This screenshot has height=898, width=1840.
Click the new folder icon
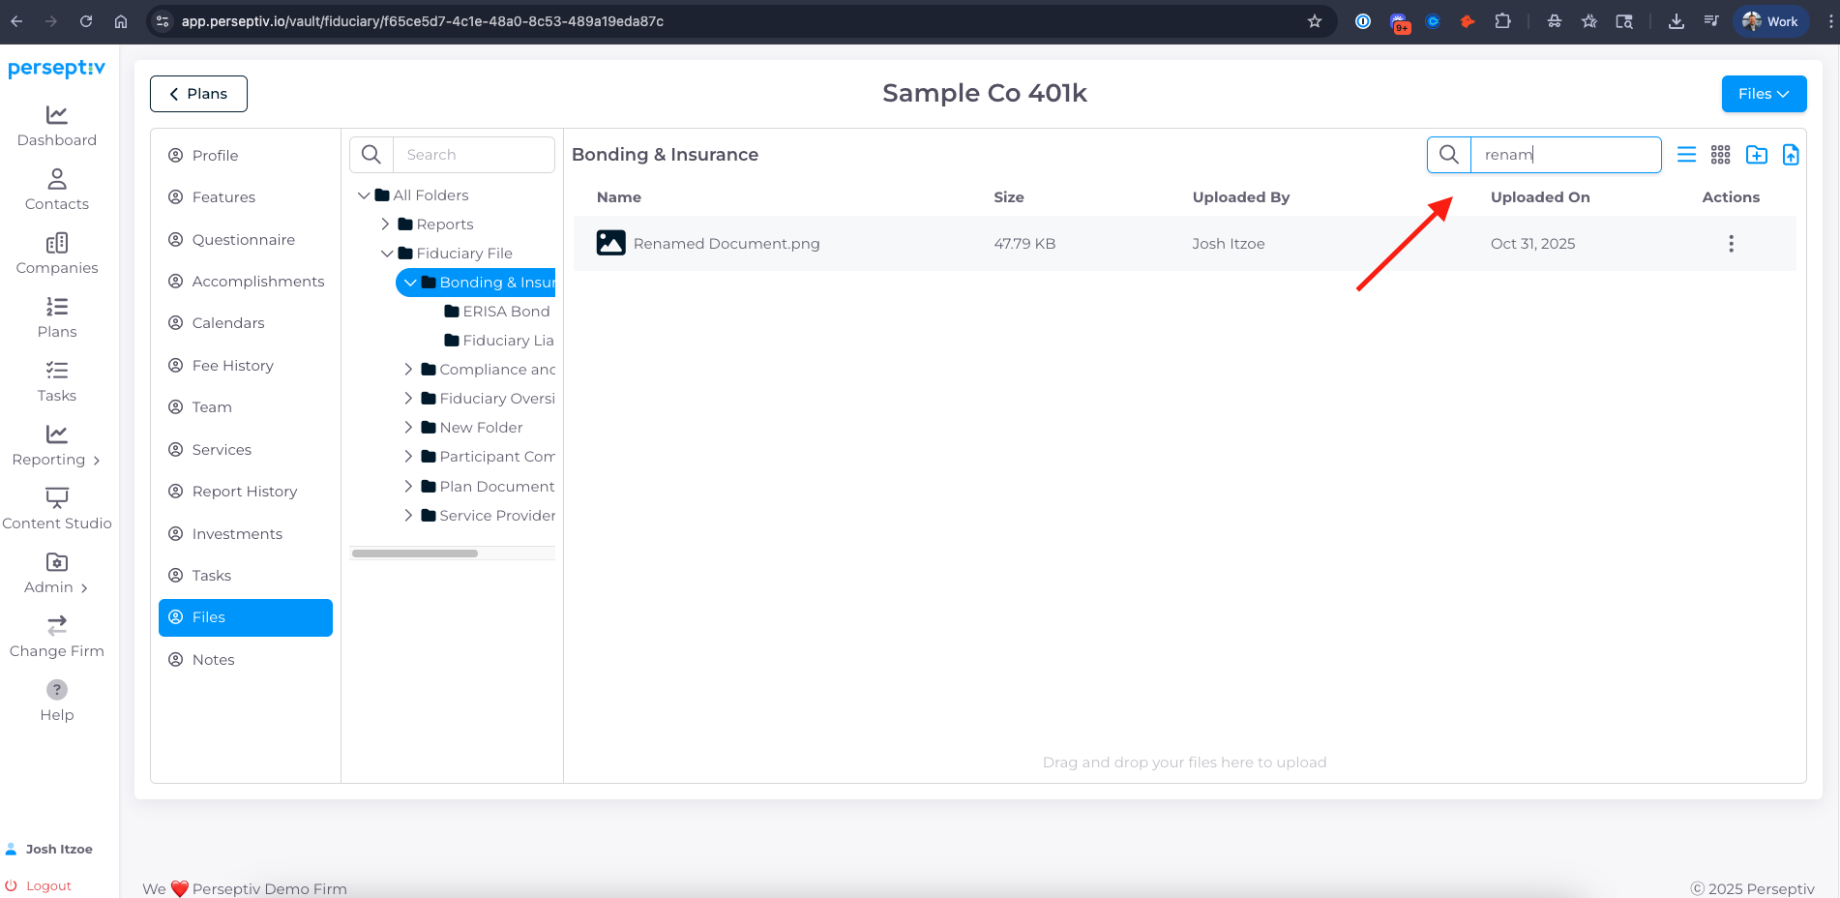[x=1757, y=155]
